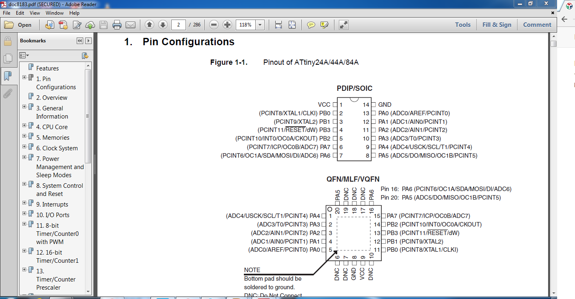Screen dimensions: 575x299
Task: Click the security padlock panel icon
Action: 8,41
